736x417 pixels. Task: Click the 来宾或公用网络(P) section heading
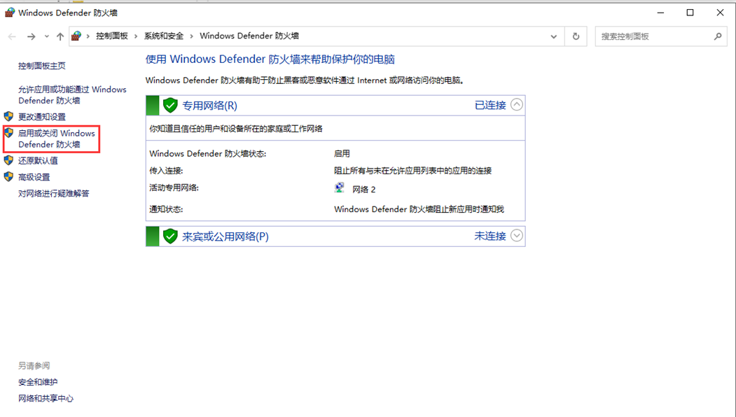pyautogui.click(x=225, y=236)
